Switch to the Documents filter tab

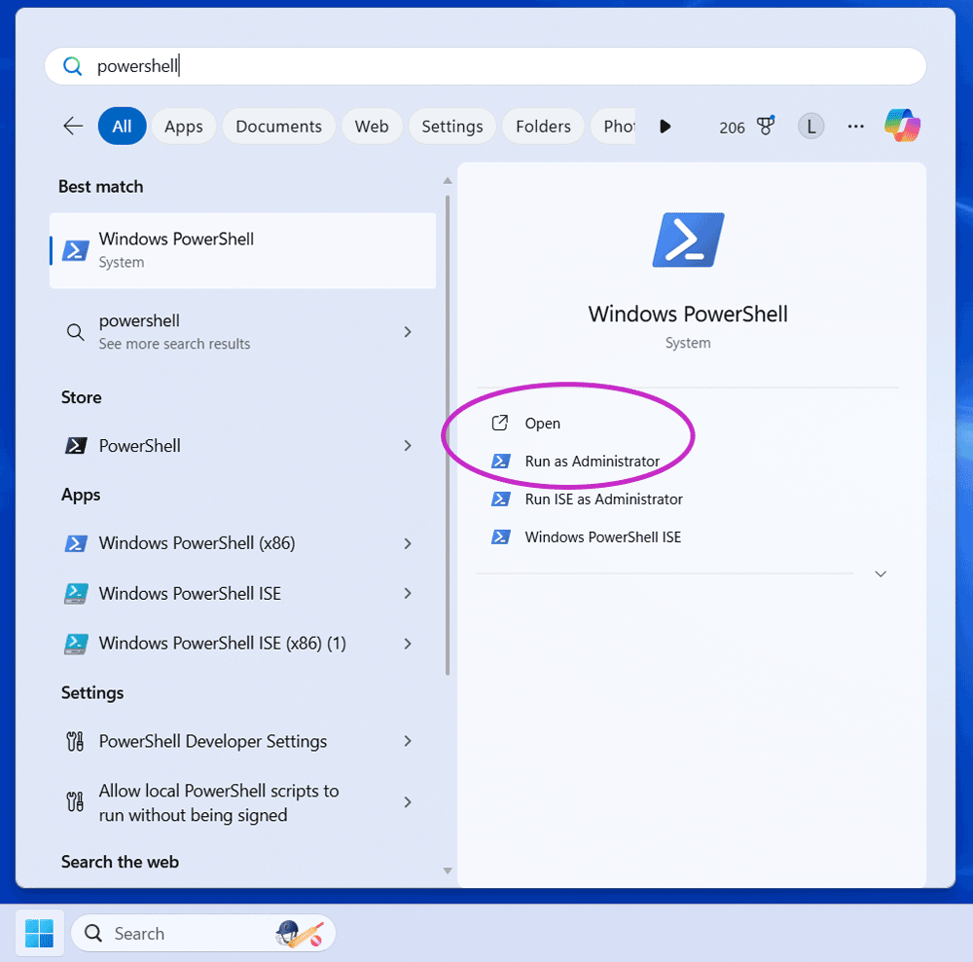278,126
